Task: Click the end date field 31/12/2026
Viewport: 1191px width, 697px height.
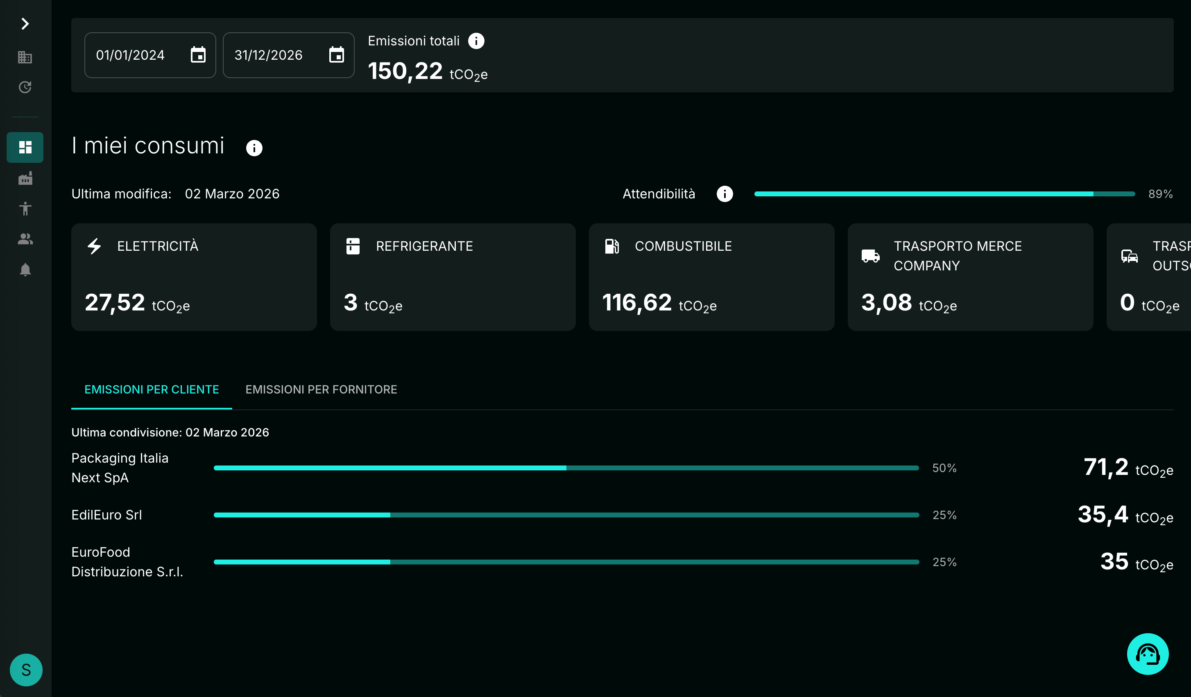Action: point(288,55)
